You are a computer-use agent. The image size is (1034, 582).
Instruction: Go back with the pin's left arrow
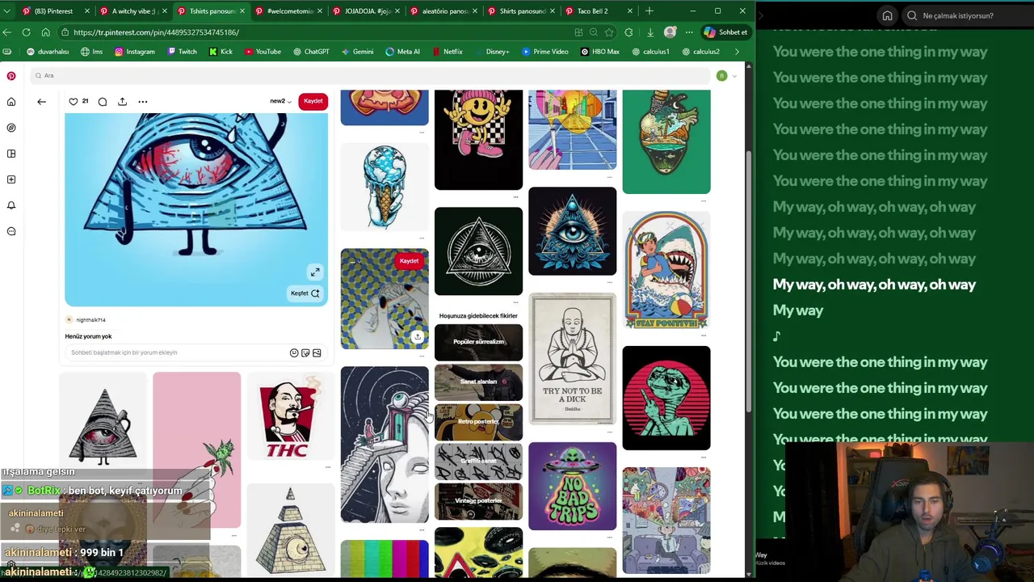pyautogui.click(x=41, y=102)
